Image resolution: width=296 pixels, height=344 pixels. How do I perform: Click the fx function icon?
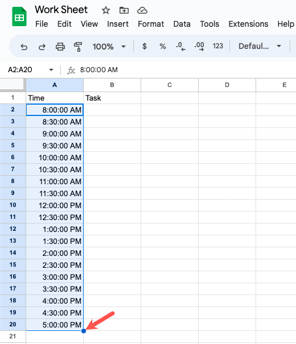71,71
